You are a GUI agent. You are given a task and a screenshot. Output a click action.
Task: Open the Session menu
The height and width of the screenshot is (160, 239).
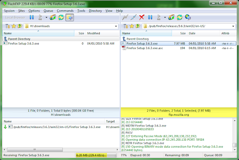coord(9,11)
